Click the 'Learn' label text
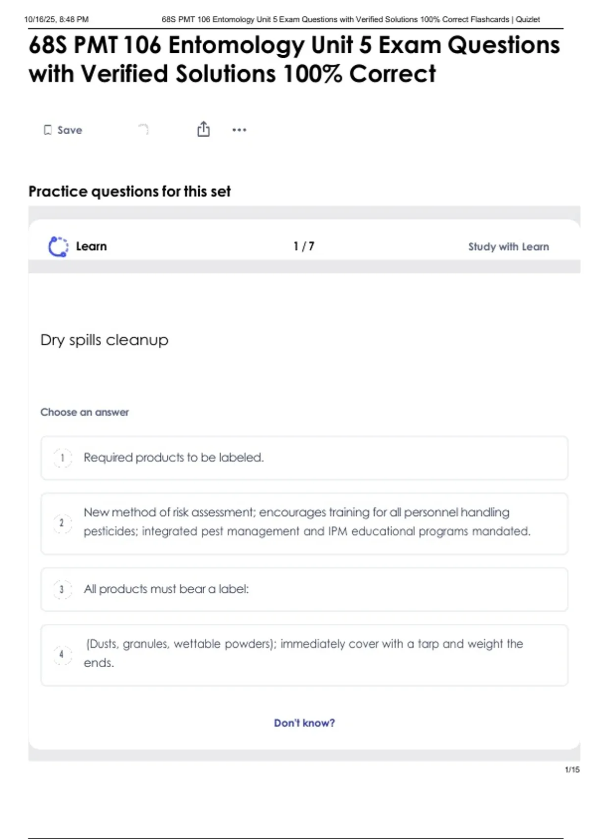 coord(91,246)
